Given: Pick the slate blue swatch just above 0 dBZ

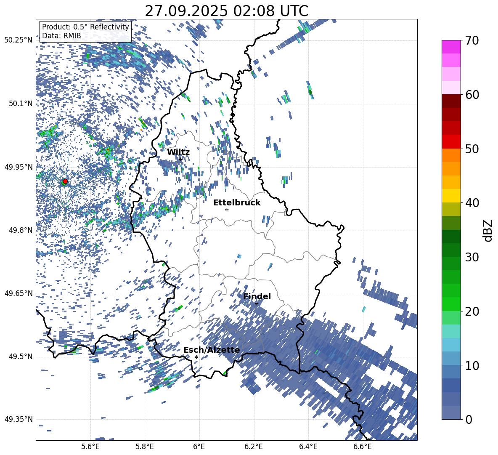Looking at the screenshot, I should (451, 412).
